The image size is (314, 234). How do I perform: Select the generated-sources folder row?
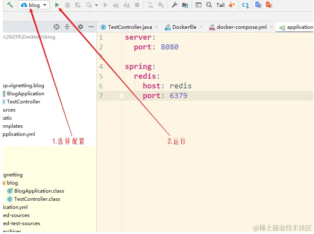point(16,215)
